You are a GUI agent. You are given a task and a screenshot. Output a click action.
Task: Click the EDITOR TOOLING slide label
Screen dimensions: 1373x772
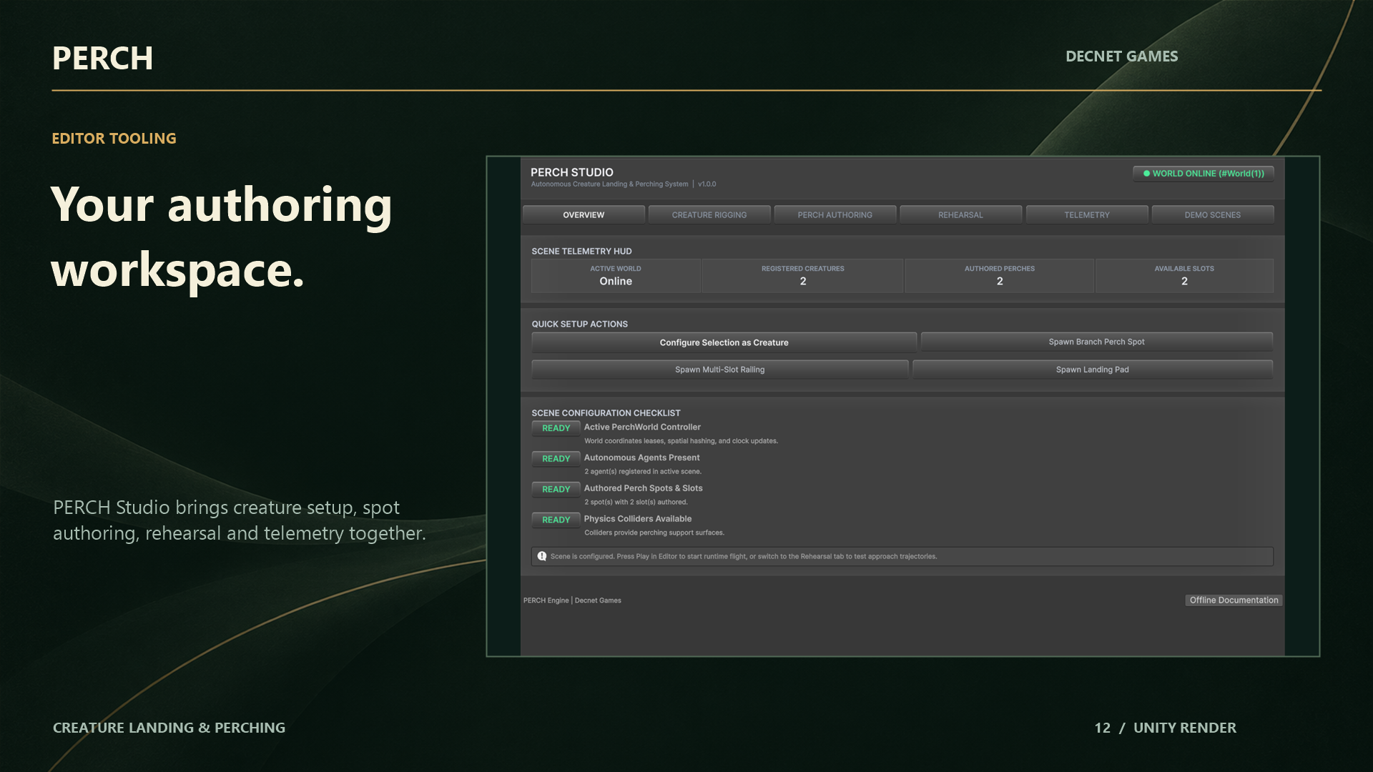coord(114,139)
